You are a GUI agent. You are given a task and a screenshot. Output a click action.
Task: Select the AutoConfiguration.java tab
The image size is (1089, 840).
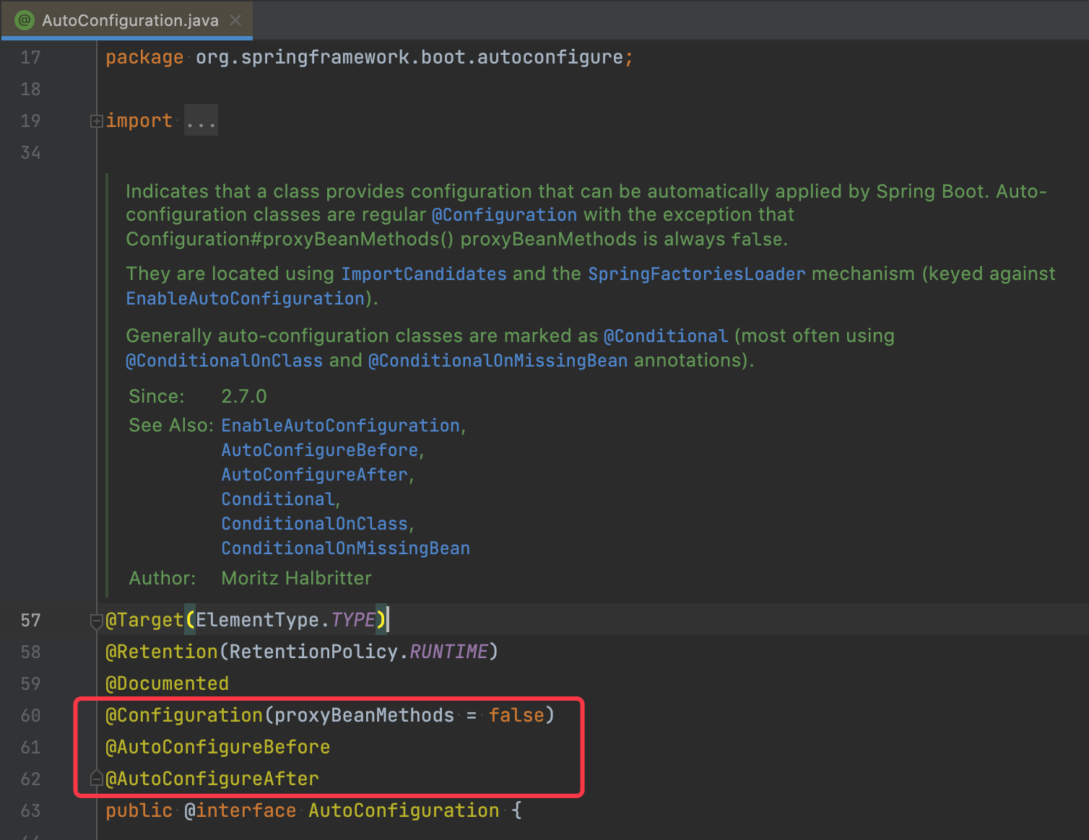point(126,20)
